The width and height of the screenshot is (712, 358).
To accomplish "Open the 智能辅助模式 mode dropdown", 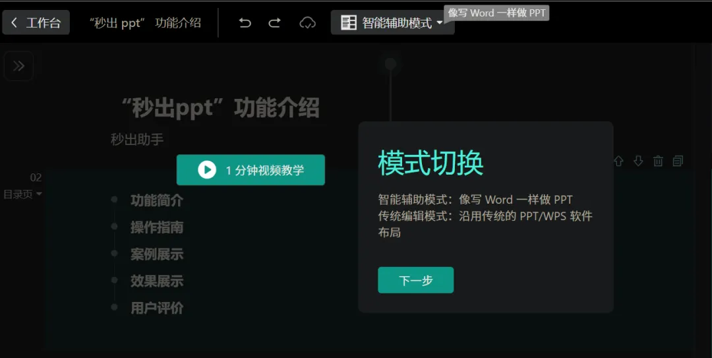I will click(x=392, y=23).
